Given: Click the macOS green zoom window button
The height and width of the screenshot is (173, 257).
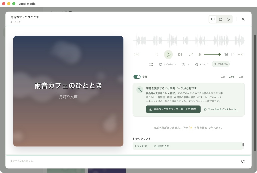Looking at the screenshot, I should click(x=14, y=4).
